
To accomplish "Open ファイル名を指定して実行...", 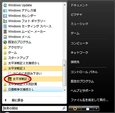I will pos(89,100).
